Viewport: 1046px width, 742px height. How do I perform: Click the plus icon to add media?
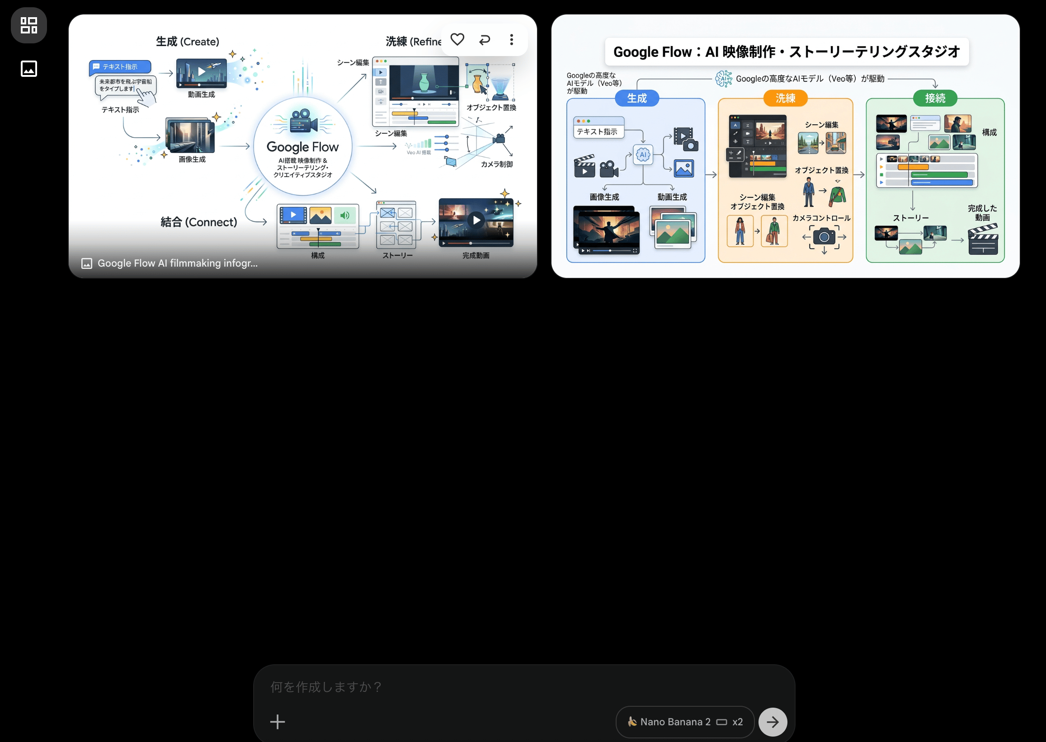coord(278,722)
